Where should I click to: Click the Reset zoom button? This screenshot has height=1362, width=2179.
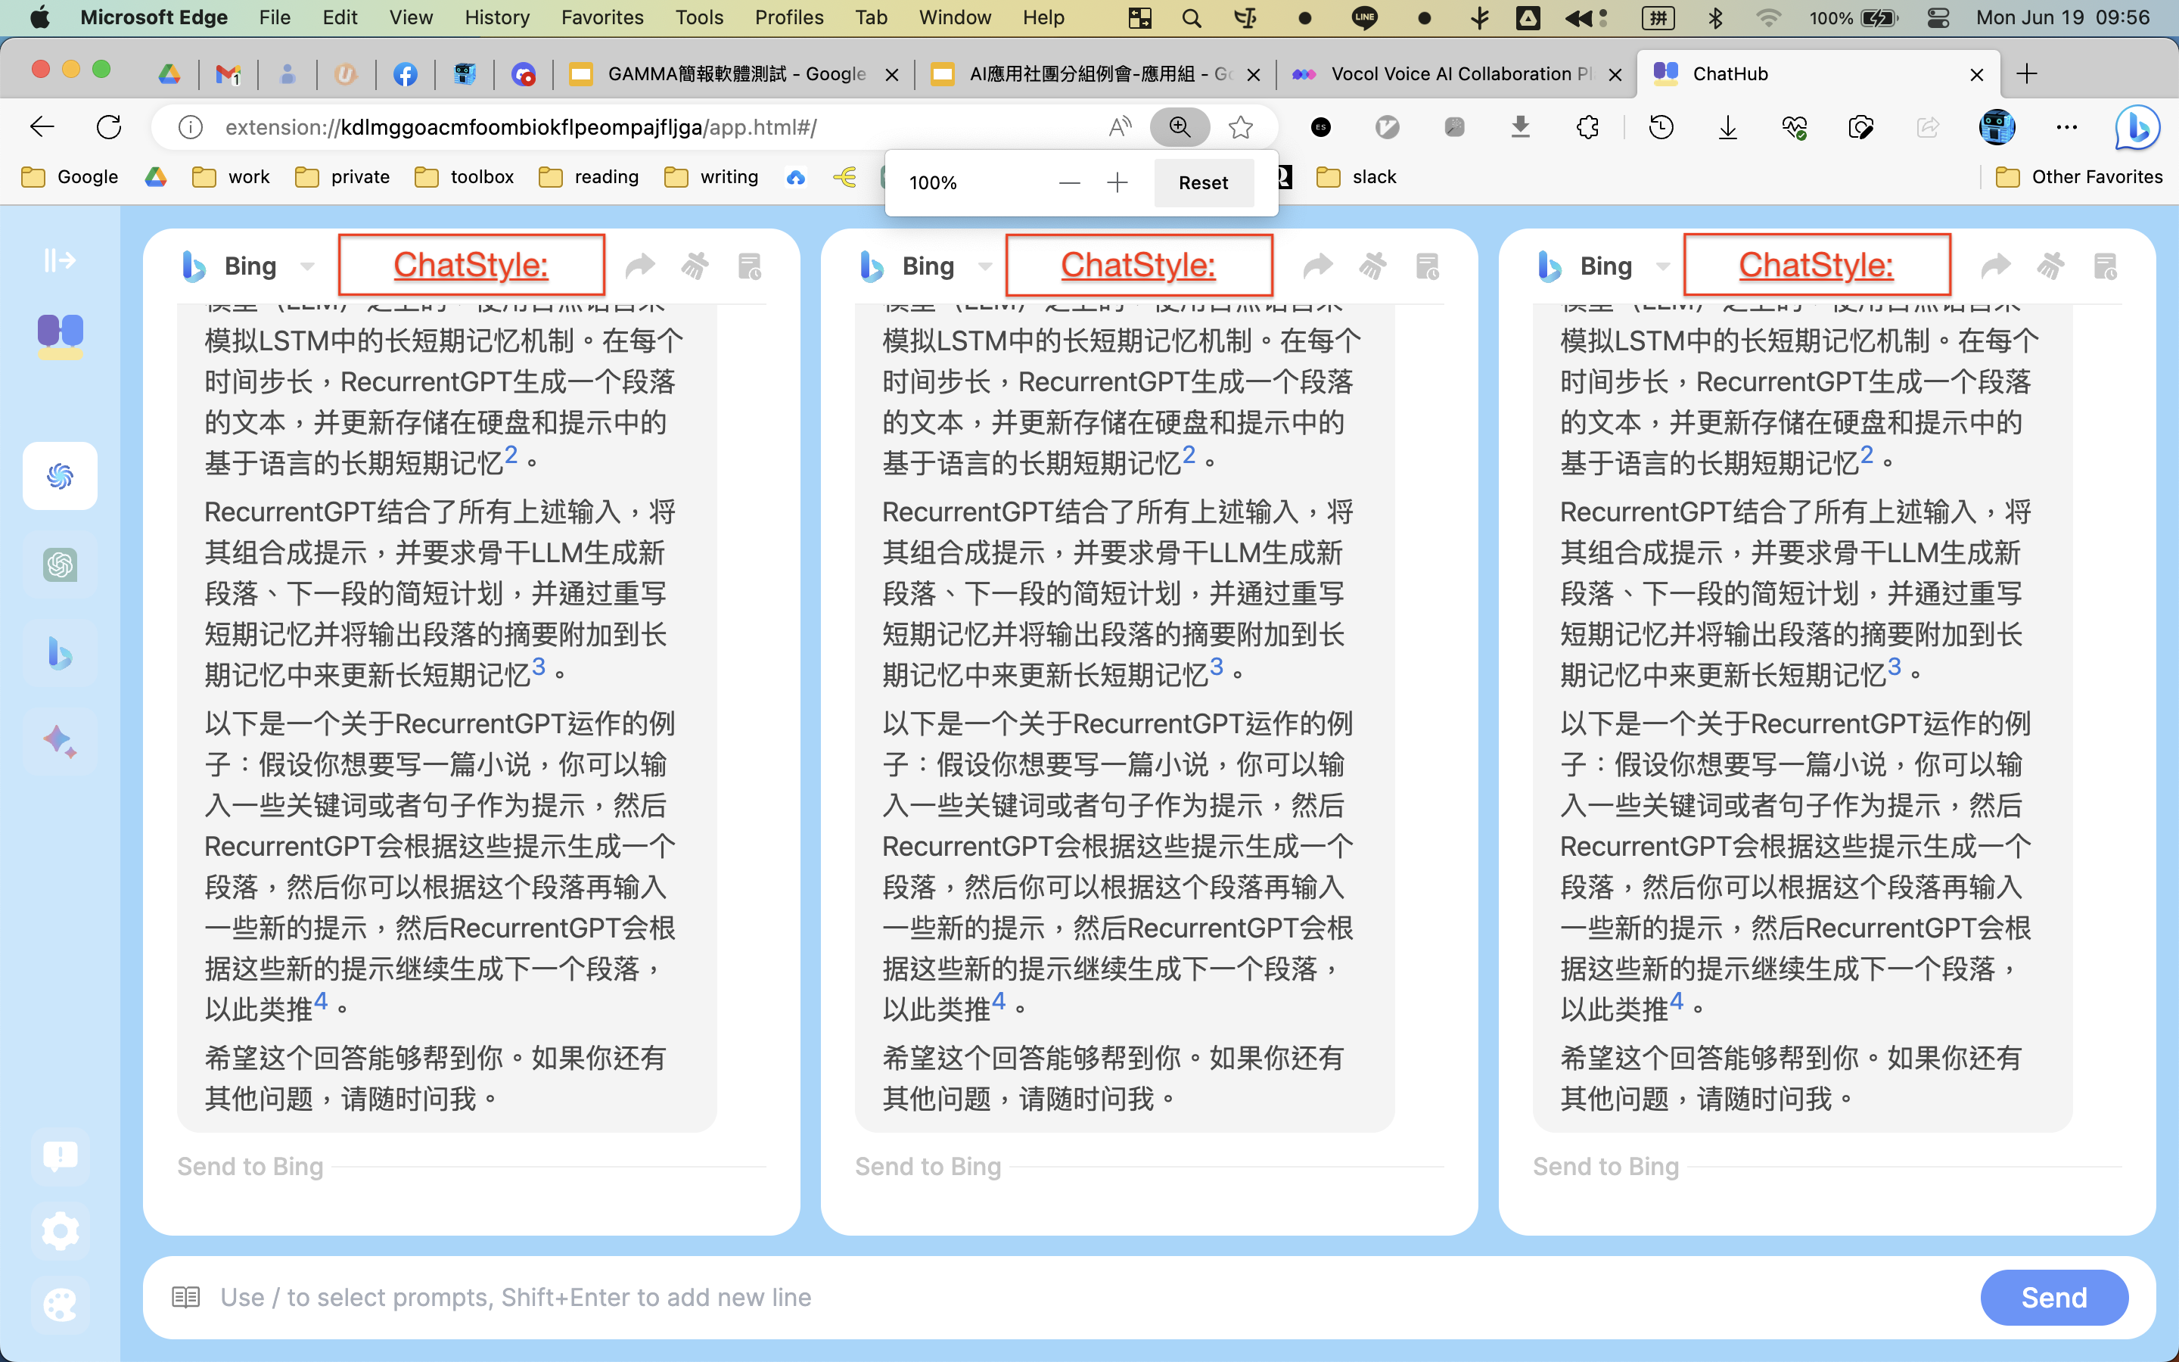tap(1203, 182)
